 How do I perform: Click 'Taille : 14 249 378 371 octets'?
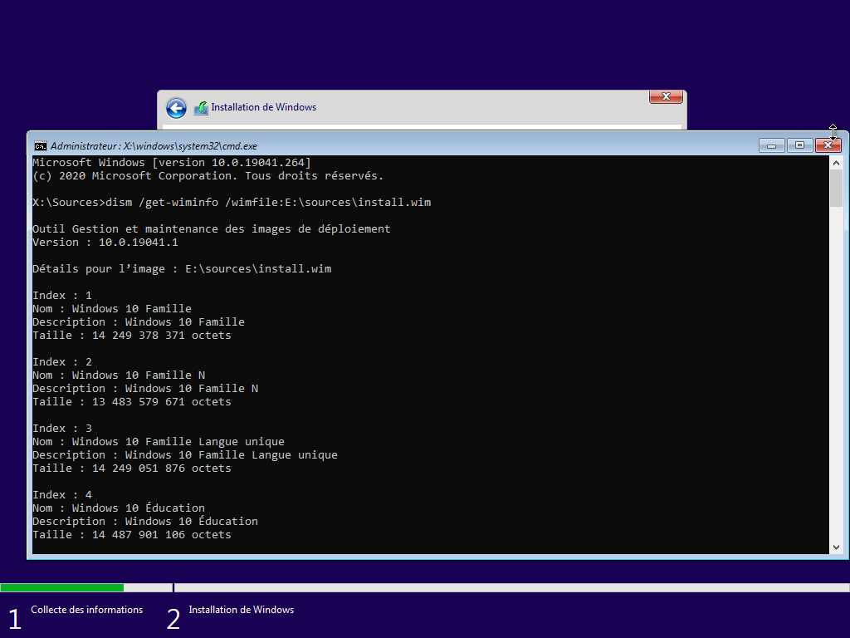point(132,336)
